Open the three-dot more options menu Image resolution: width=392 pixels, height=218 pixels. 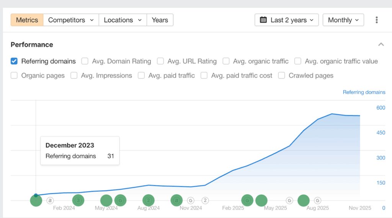tap(377, 20)
